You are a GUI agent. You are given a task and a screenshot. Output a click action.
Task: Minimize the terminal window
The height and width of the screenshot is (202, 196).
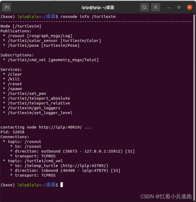[x=168, y=7]
